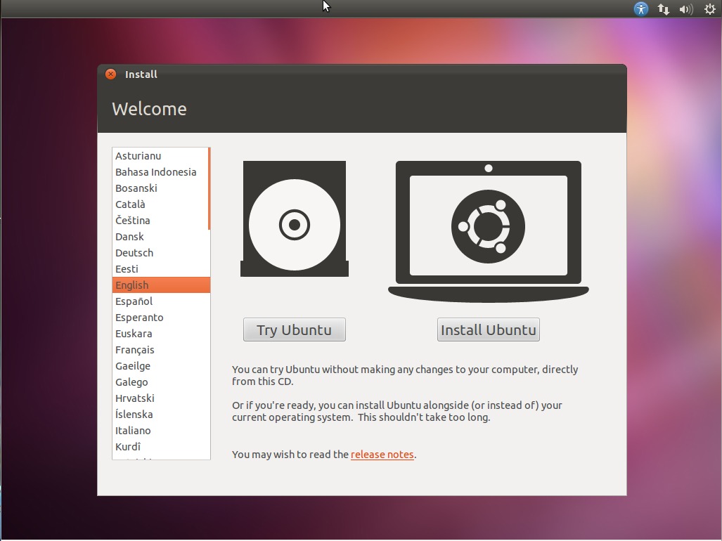Open the accessibility menu in the top panel
The width and height of the screenshot is (722, 541).
[x=641, y=8]
